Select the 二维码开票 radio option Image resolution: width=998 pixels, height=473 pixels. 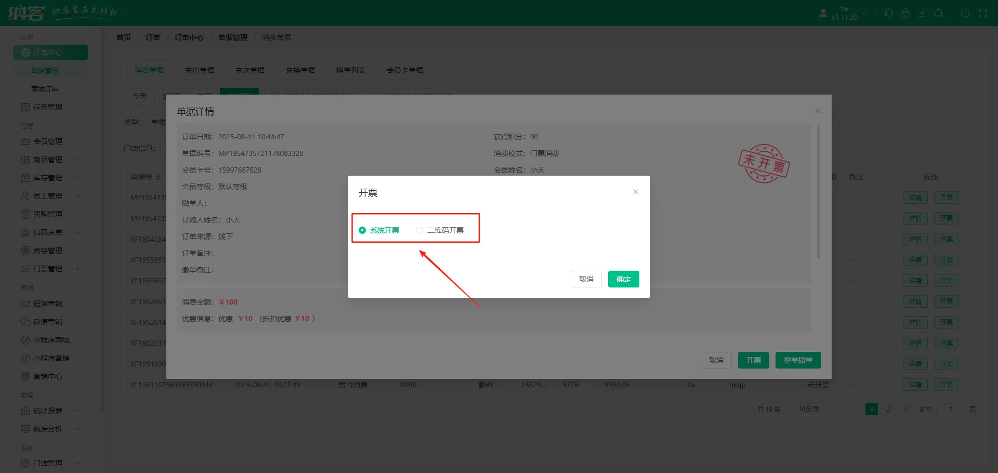tap(419, 230)
